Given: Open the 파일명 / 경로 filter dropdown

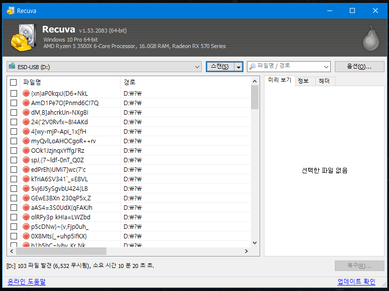Looking at the screenshot, I should pyautogui.click(x=326, y=67).
